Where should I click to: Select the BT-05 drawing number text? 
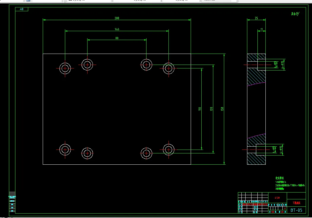(296, 210)
